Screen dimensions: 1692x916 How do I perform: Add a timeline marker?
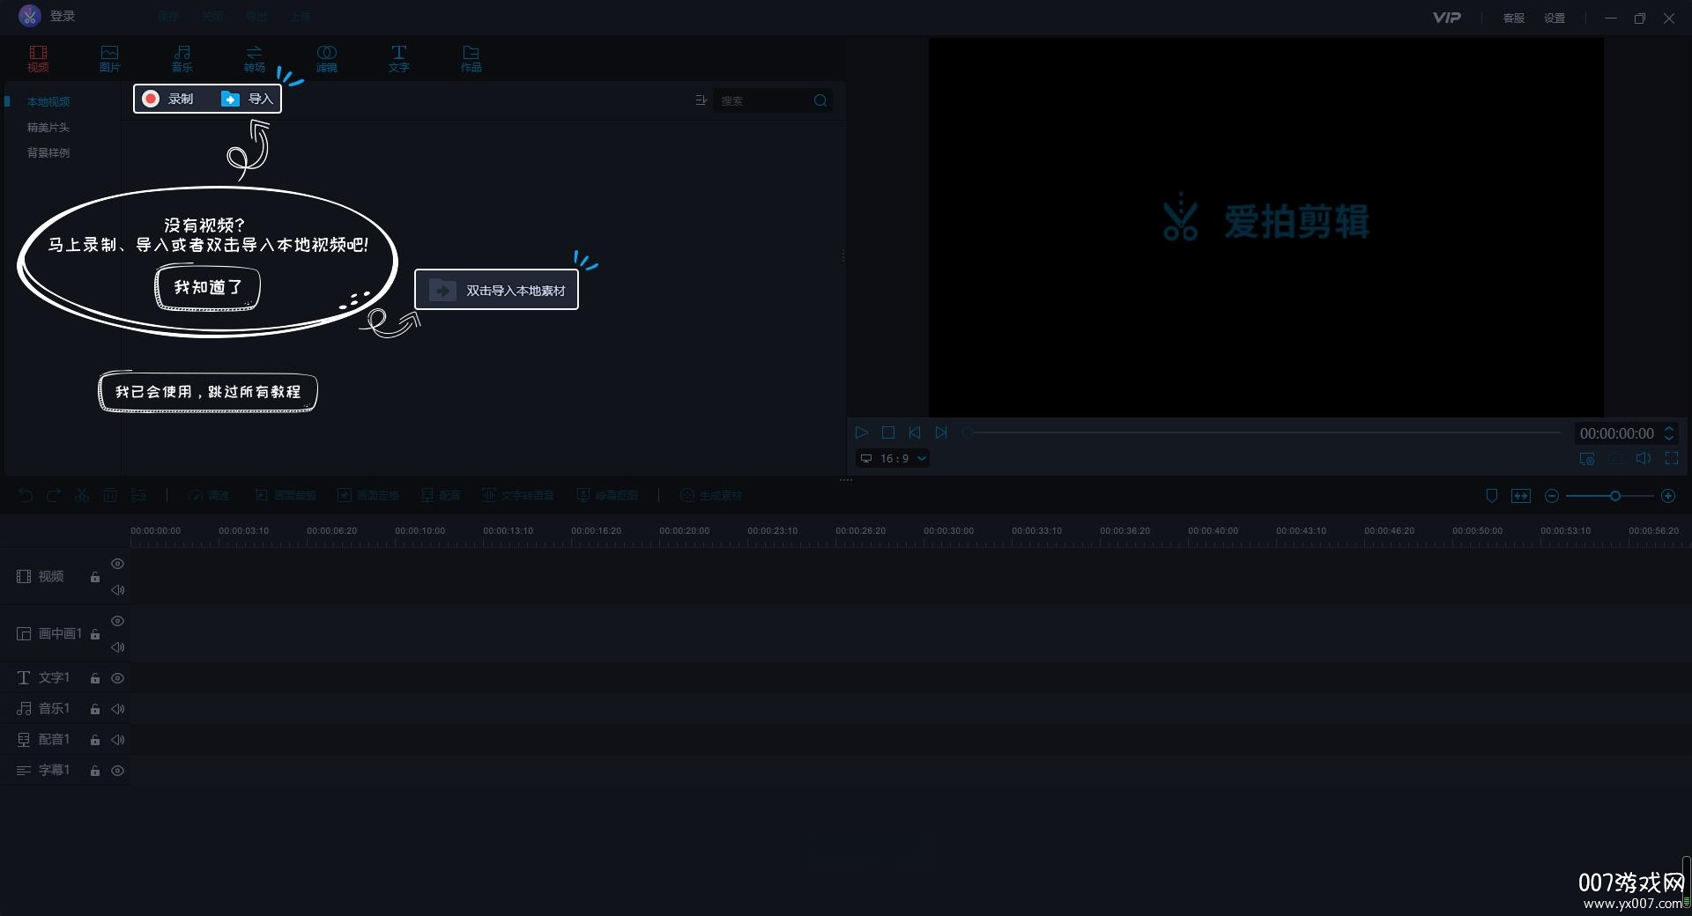[x=1492, y=496]
